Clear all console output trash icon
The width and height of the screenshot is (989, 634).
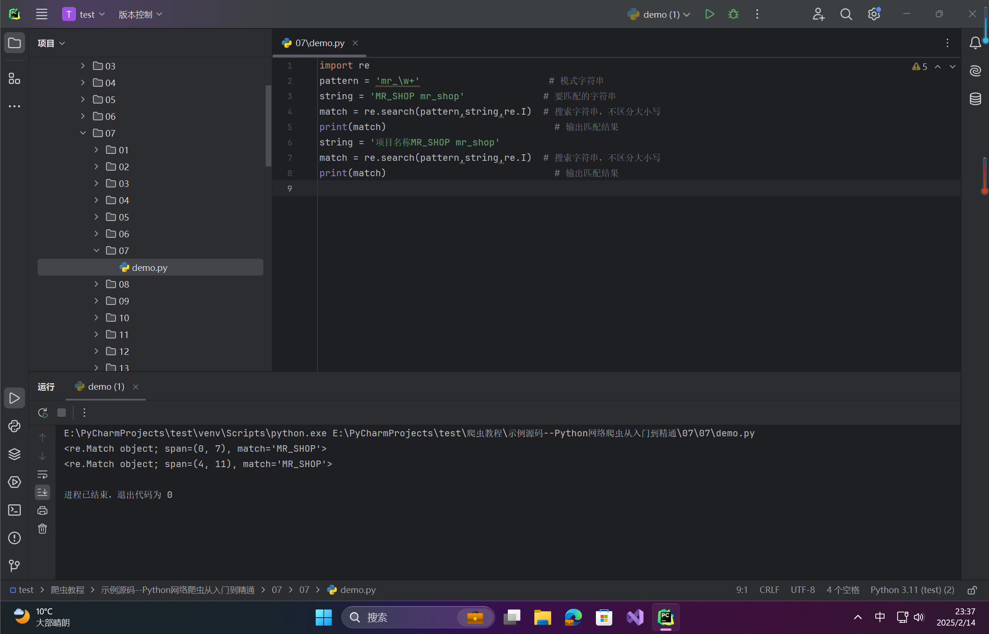point(42,529)
